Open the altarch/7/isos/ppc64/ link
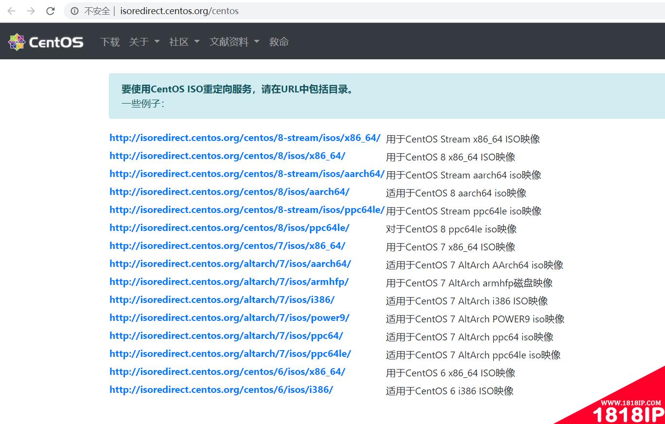 (227, 336)
